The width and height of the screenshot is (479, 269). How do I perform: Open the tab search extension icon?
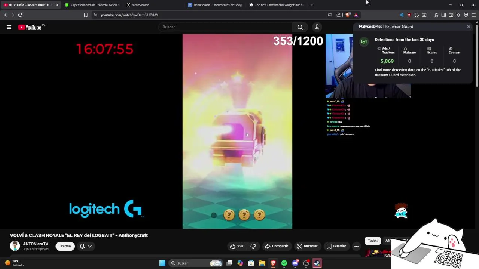[x=424, y=15]
